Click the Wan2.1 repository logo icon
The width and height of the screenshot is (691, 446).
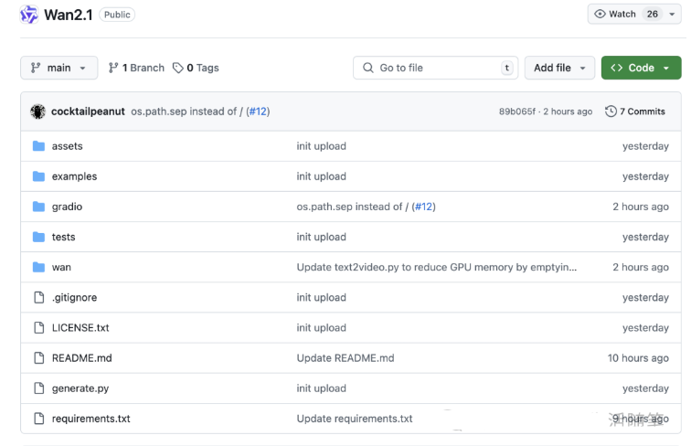(x=29, y=15)
